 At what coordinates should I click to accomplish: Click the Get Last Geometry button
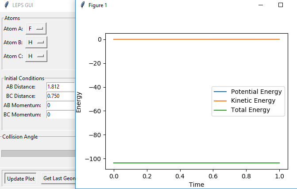[59, 178]
